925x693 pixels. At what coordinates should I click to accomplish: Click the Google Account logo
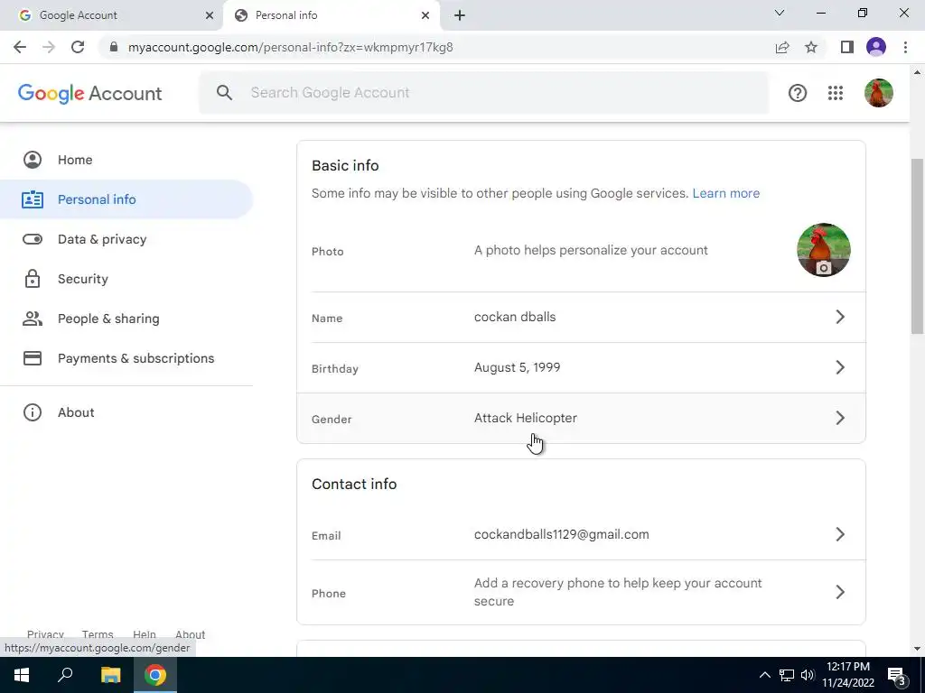[x=89, y=93]
